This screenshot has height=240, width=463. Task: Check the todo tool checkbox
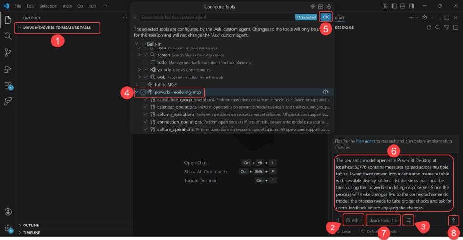point(146,62)
